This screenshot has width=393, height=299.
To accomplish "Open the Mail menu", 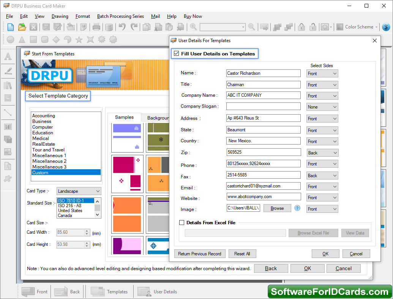I will (155, 16).
